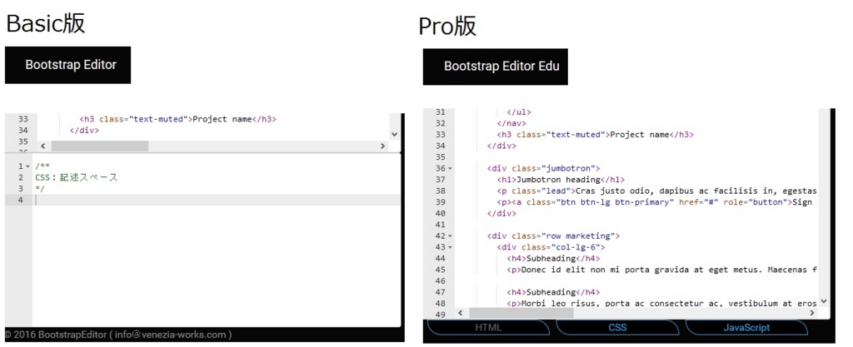This screenshot has height=347, width=853.
Task: Click the Bootstrap Editor Edu logo
Action: coord(496,67)
